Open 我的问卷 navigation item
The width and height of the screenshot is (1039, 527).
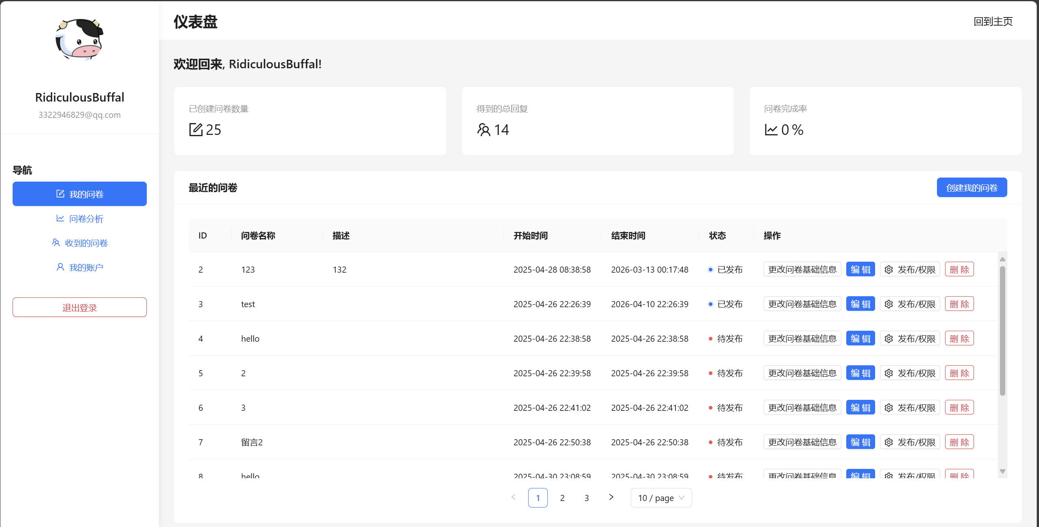click(x=80, y=194)
